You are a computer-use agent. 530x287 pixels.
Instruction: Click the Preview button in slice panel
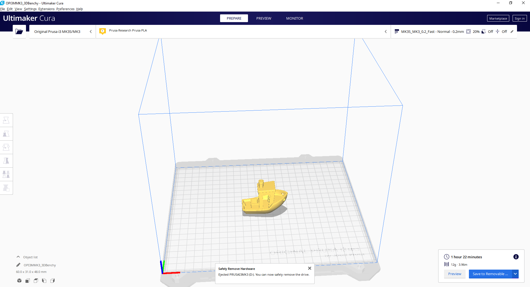pos(455,274)
